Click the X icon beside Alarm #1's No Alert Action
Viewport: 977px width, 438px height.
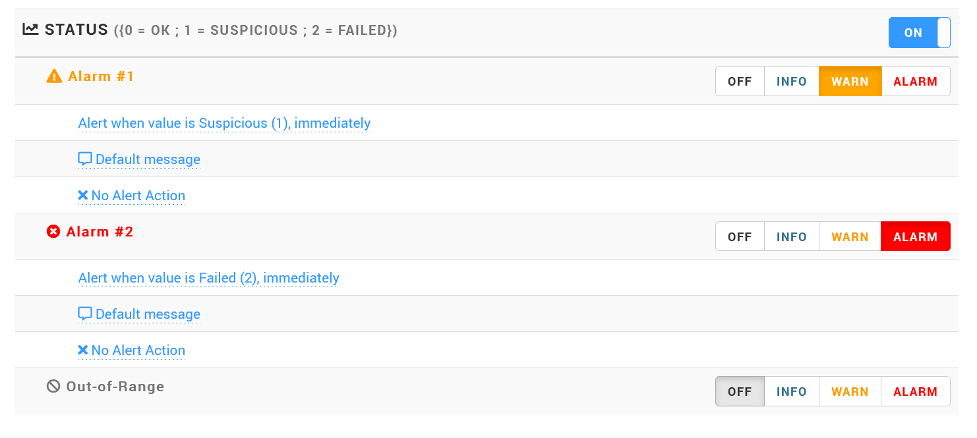[x=83, y=196]
